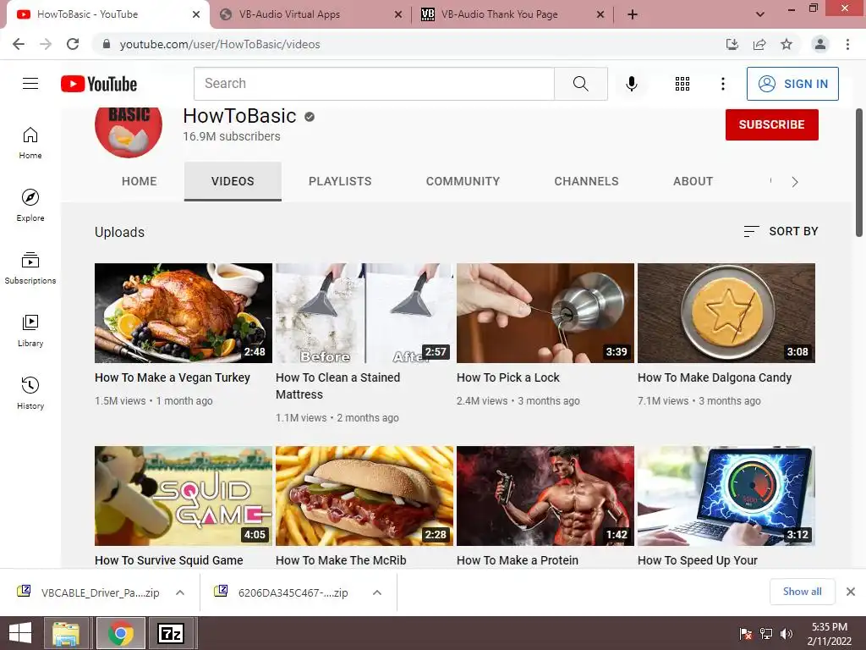This screenshot has height=650, width=866.
Task: Open How To Survive Squid Game title
Action: coord(169,560)
